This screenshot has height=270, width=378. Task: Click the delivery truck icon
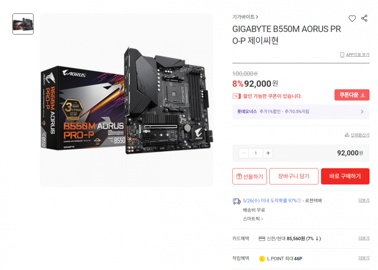tap(237, 201)
